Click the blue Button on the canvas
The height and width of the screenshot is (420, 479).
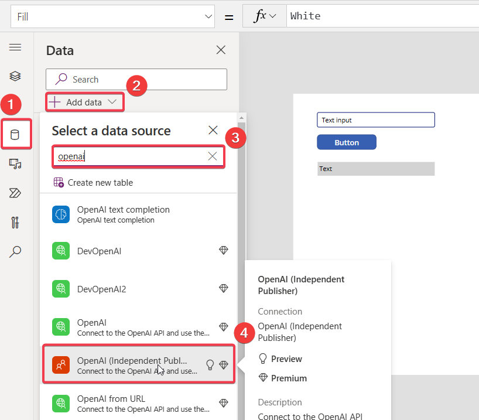[347, 142]
